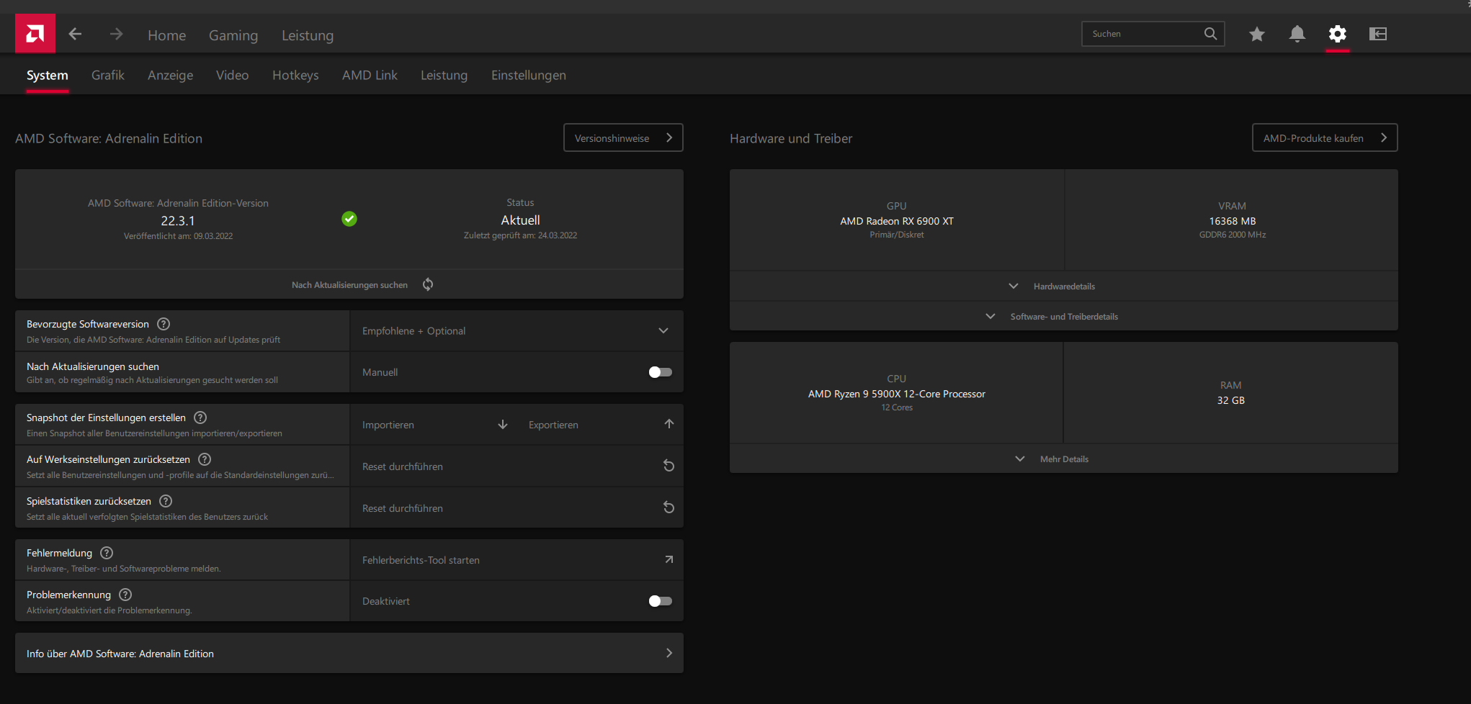Viewport: 1471px width, 704px height.
Task: Expand Mehr Details section
Action: tap(1063, 459)
